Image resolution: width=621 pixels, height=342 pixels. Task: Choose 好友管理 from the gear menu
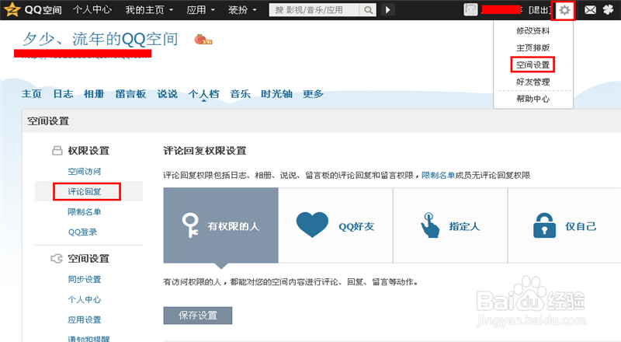pyautogui.click(x=533, y=82)
